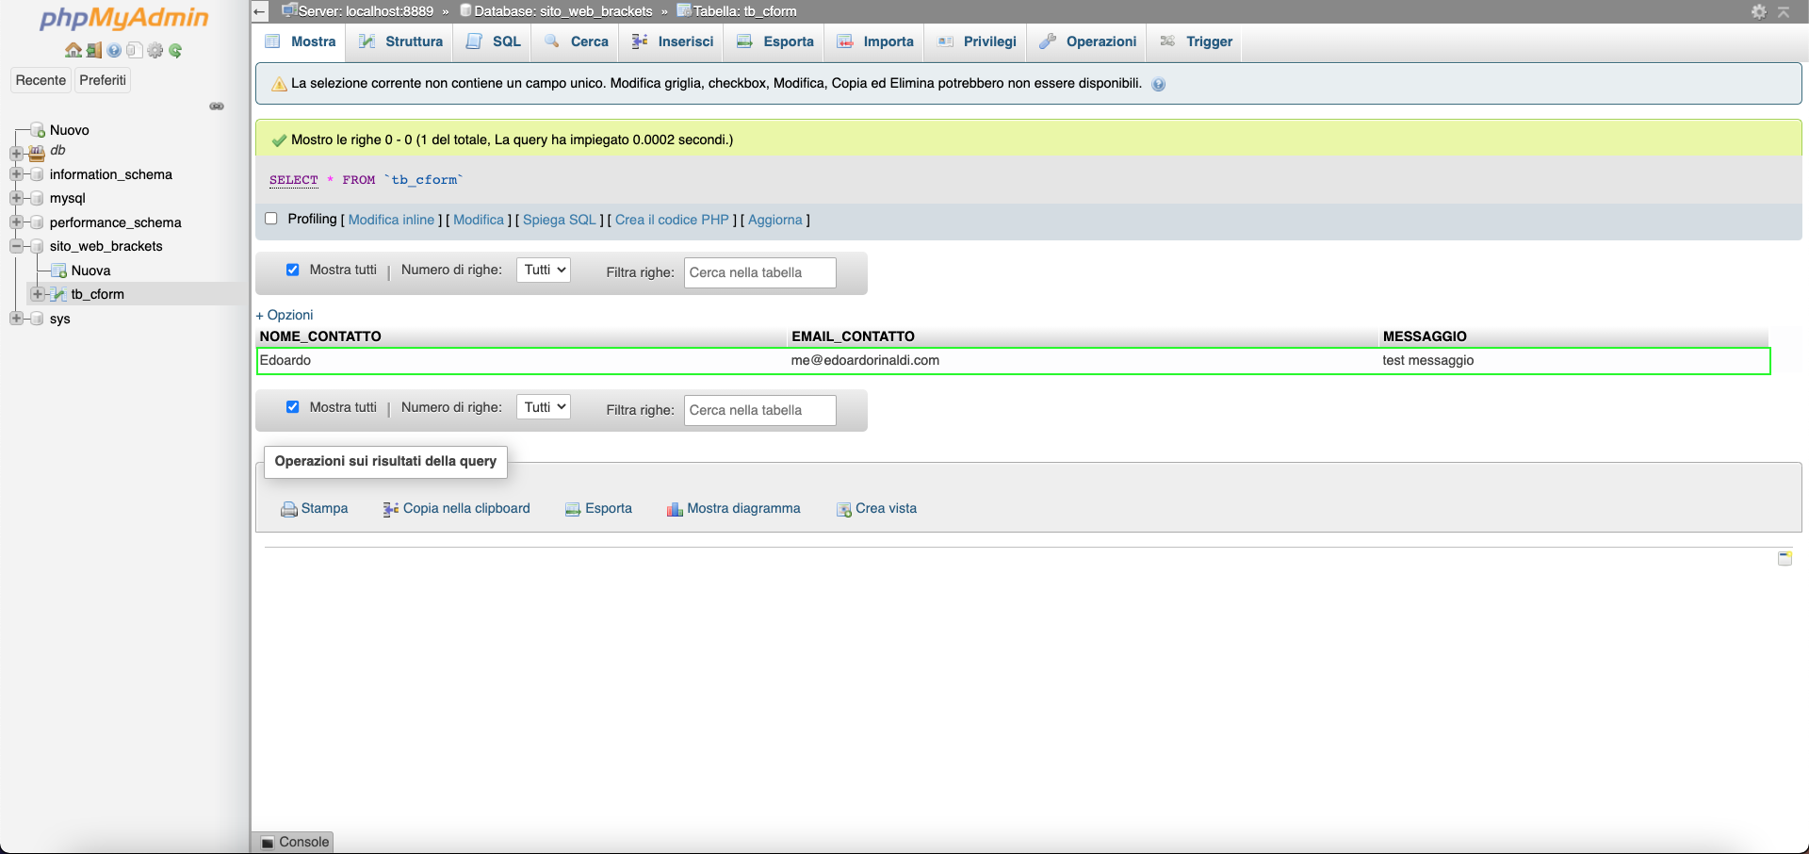This screenshot has height=854, width=1809.
Task: Open the gear settings icon in sidebar
Action: (x=155, y=51)
